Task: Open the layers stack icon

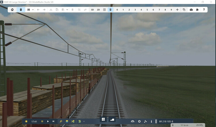Action: click(x=67, y=122)
